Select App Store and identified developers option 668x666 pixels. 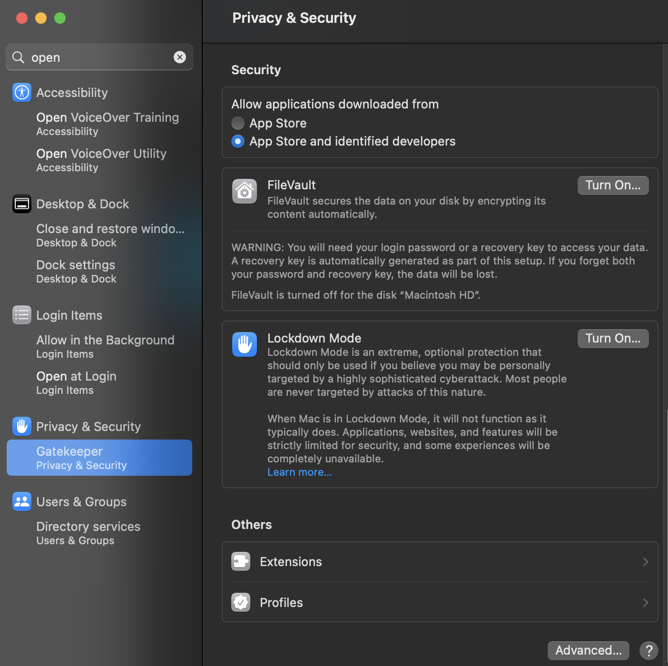click(x=238, y=141)
